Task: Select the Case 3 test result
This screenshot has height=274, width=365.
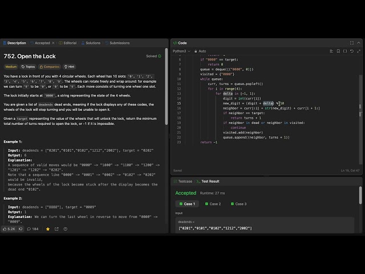Action: pyautogui.click(x=238, y=204)
